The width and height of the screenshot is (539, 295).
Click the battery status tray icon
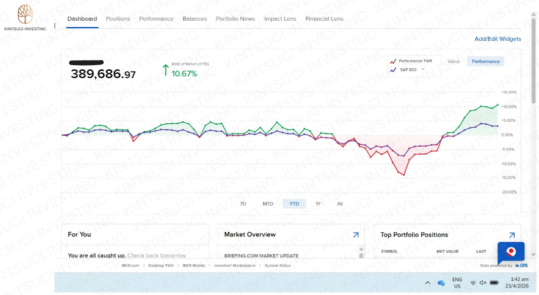[494, 283]
